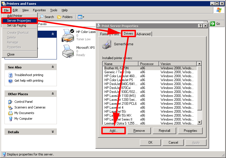Screen dimensions: 226x158
Task: Click the Printers and Faxes title icon
Action: (x=4, y=4)
